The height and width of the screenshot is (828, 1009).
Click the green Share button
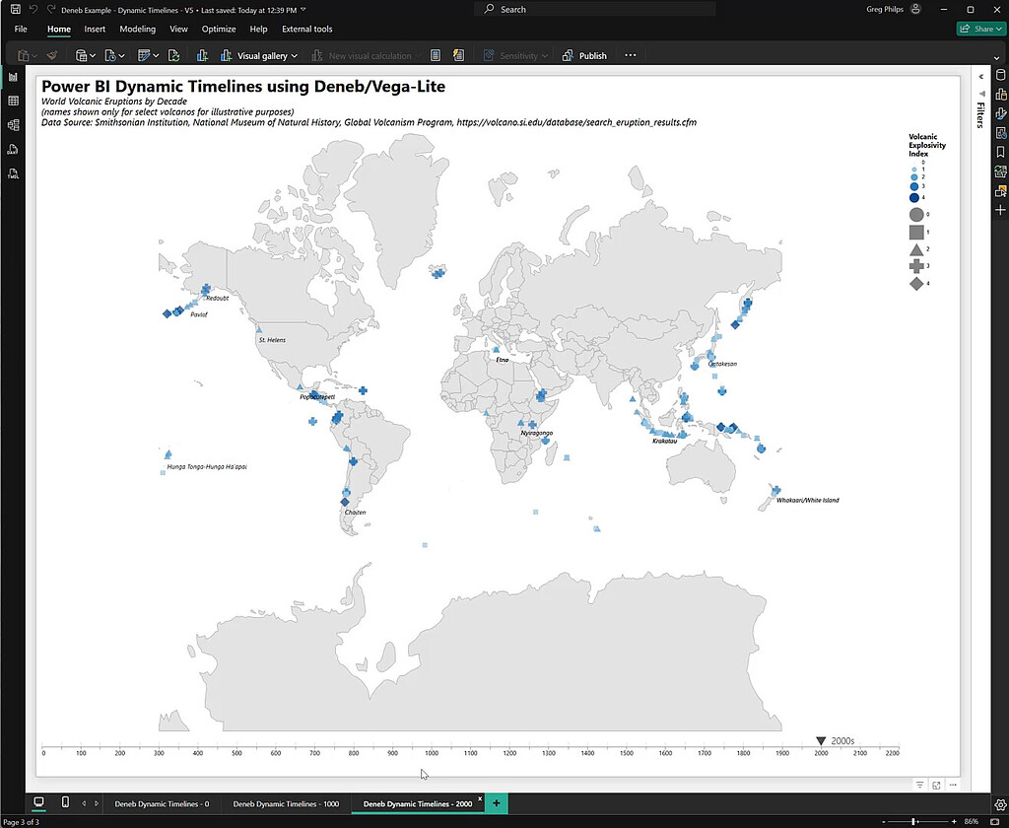[x=980, y=29]
